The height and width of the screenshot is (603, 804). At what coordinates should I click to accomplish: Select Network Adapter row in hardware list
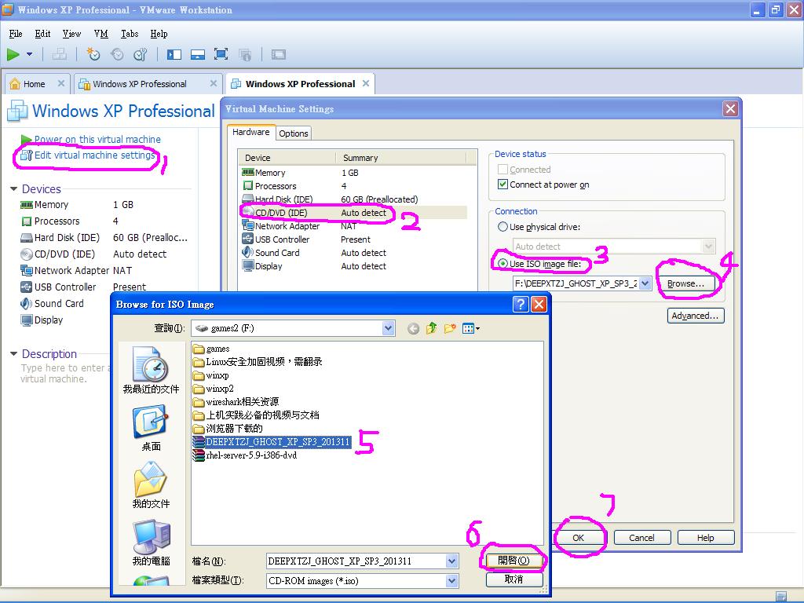(x=354, y=226)
